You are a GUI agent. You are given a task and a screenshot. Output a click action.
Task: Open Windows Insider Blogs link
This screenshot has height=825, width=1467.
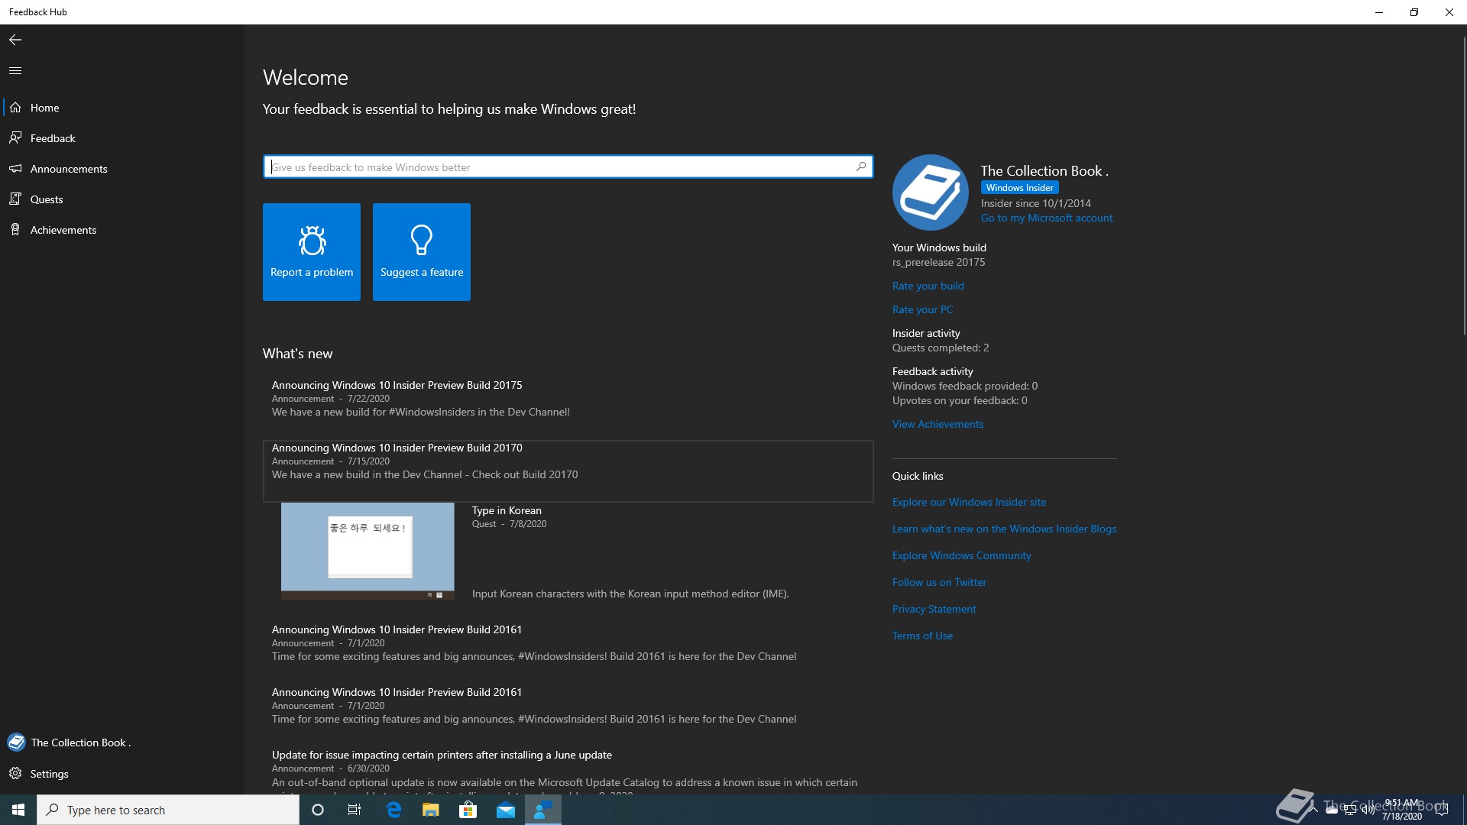tap(1005, 529)
